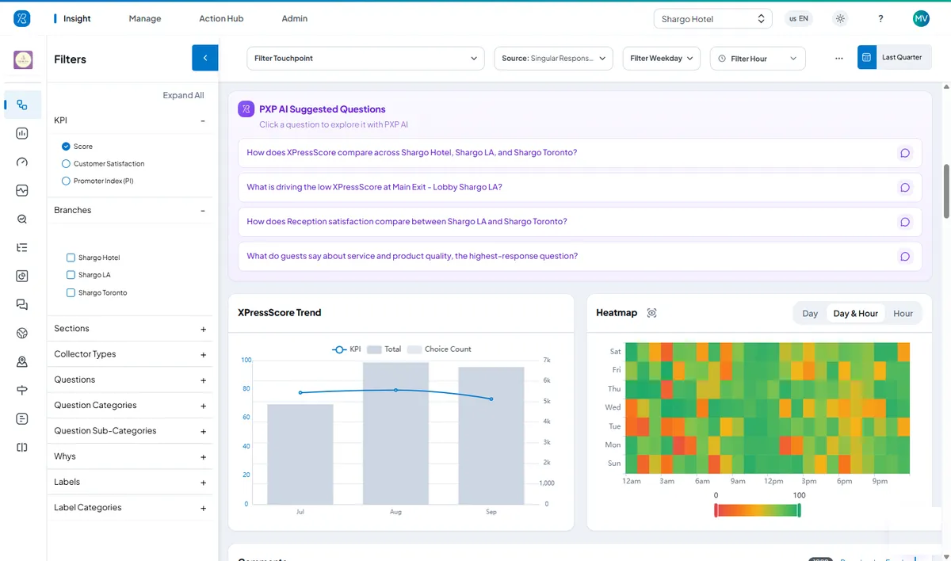951x561 pixels.
Task: Click the chat icon for the Main Exit Lobby question
Action: pyautogui.click(x=904, y=188)
